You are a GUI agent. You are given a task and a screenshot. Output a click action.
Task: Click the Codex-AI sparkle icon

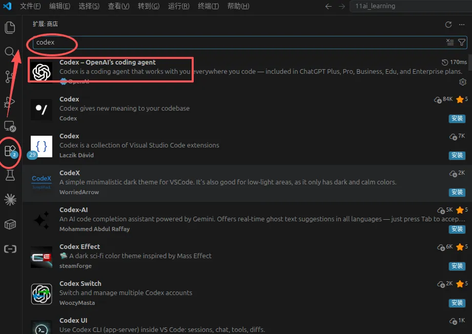[x=42, y=220]
